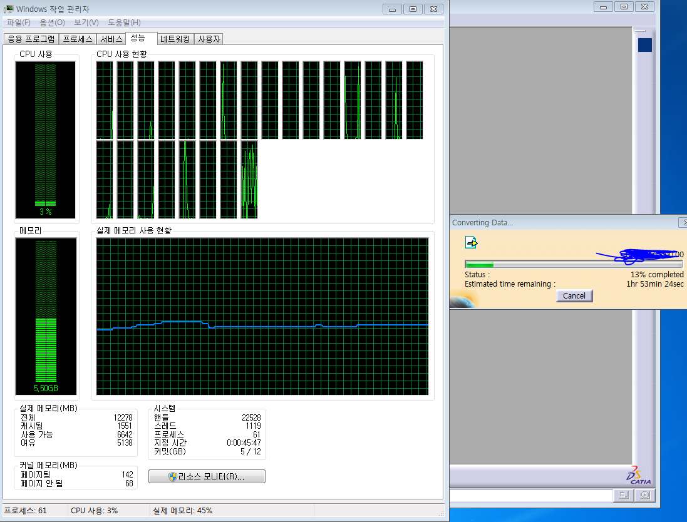The width and height of the screenshot is (687, 522).
Task: Click the CPU usage gauge showing 3 %
Action: 46,140
